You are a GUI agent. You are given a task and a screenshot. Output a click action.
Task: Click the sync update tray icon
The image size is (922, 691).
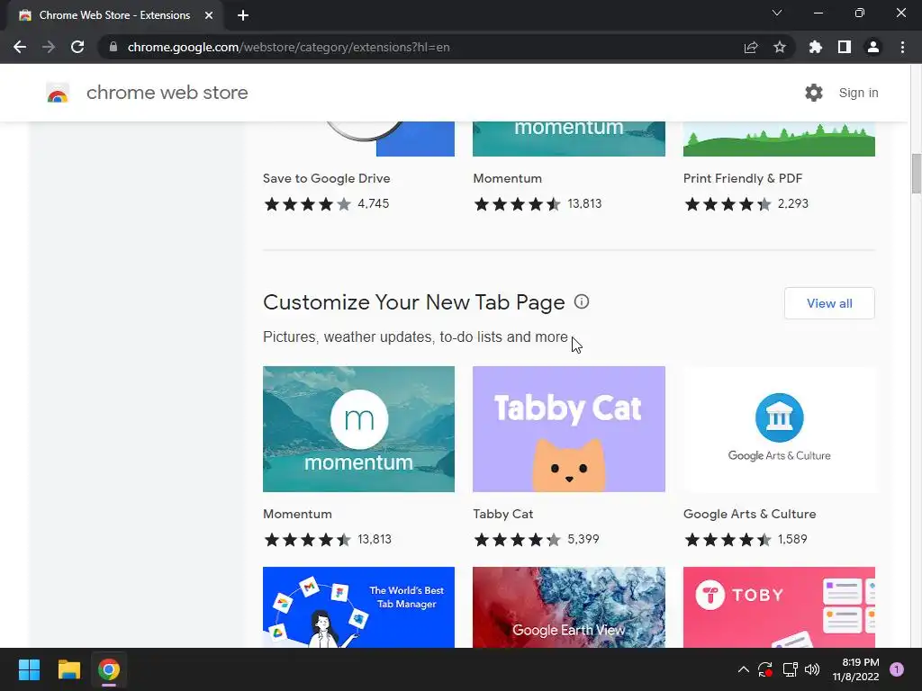765,669
